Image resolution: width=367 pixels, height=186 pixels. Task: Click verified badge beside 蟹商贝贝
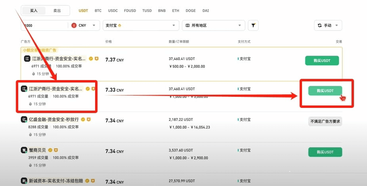click(x=50, y=150)
